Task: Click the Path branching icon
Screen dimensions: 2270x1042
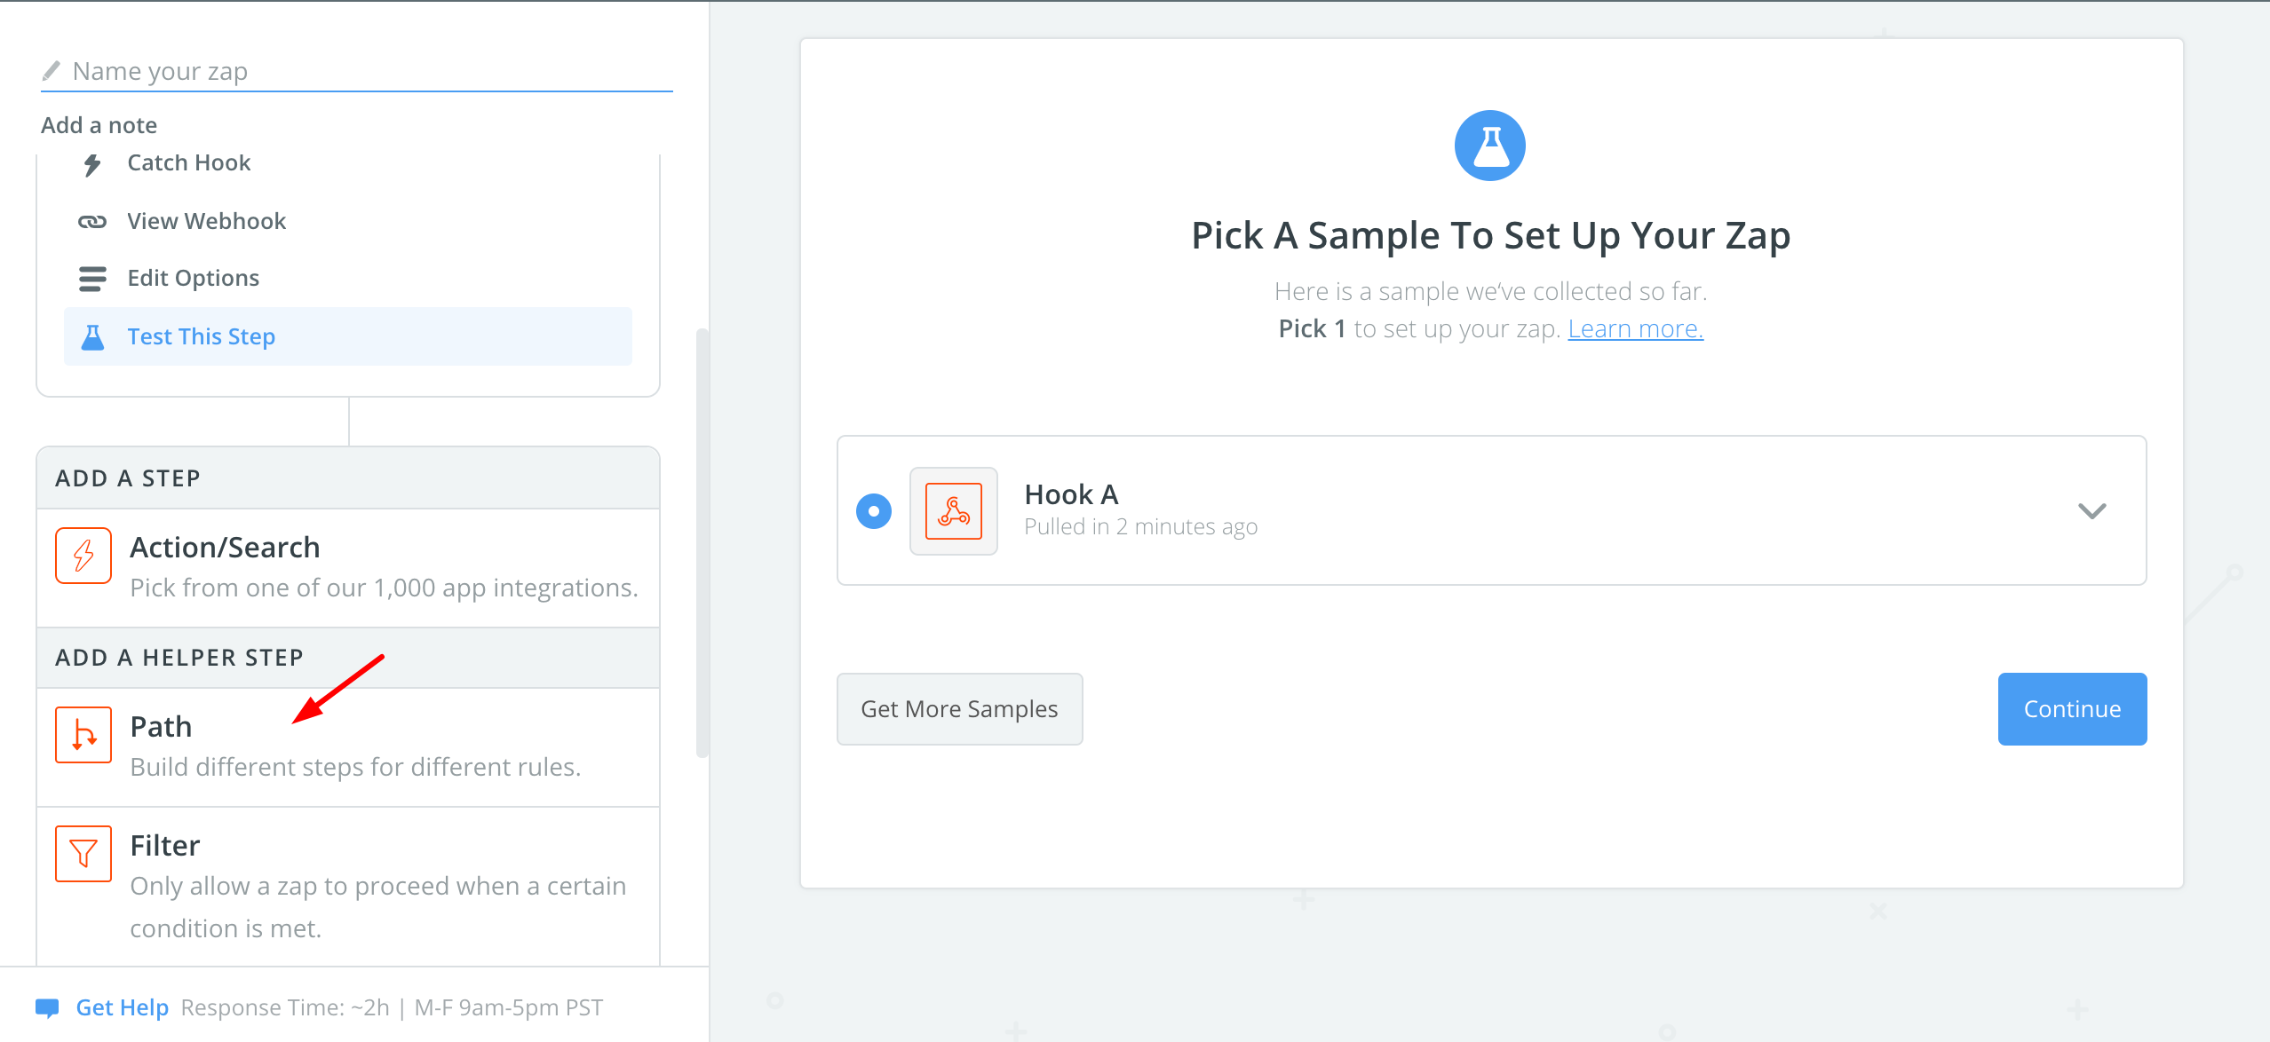Action: tap(83, 735)
